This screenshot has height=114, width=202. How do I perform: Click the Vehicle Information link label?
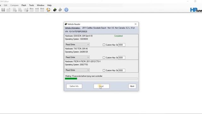(x=73, y=28)
